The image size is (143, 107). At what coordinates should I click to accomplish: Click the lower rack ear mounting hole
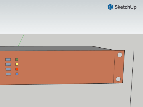tap(118, 79)
